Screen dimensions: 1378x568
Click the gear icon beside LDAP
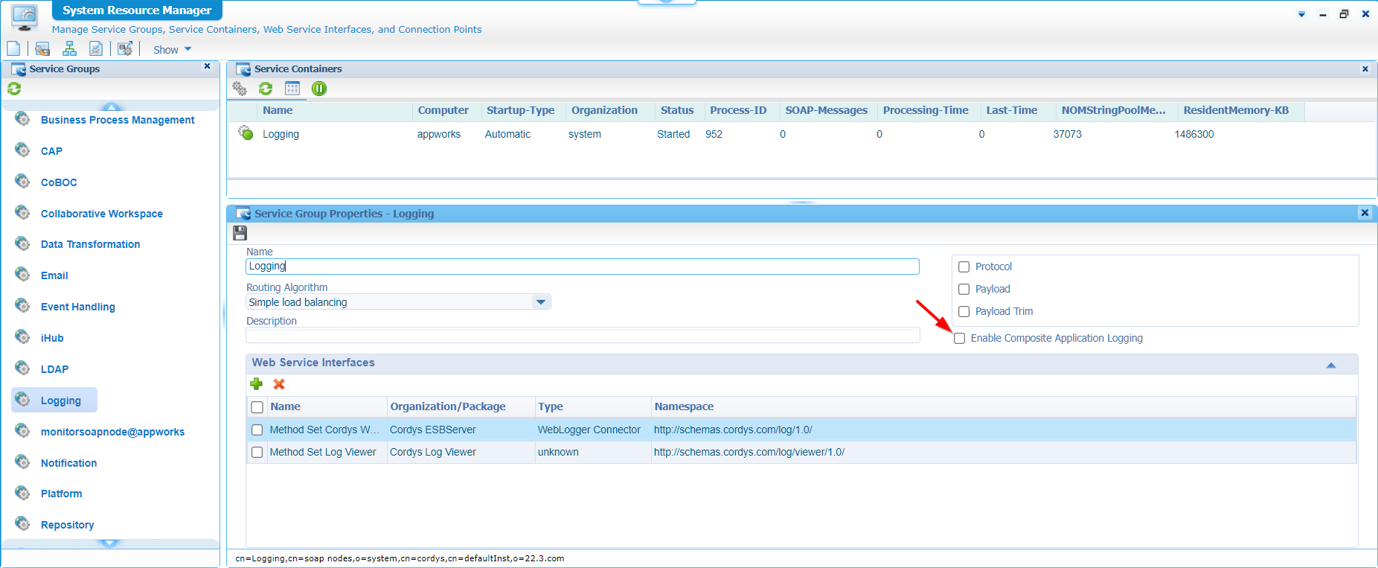click(23, 368)
